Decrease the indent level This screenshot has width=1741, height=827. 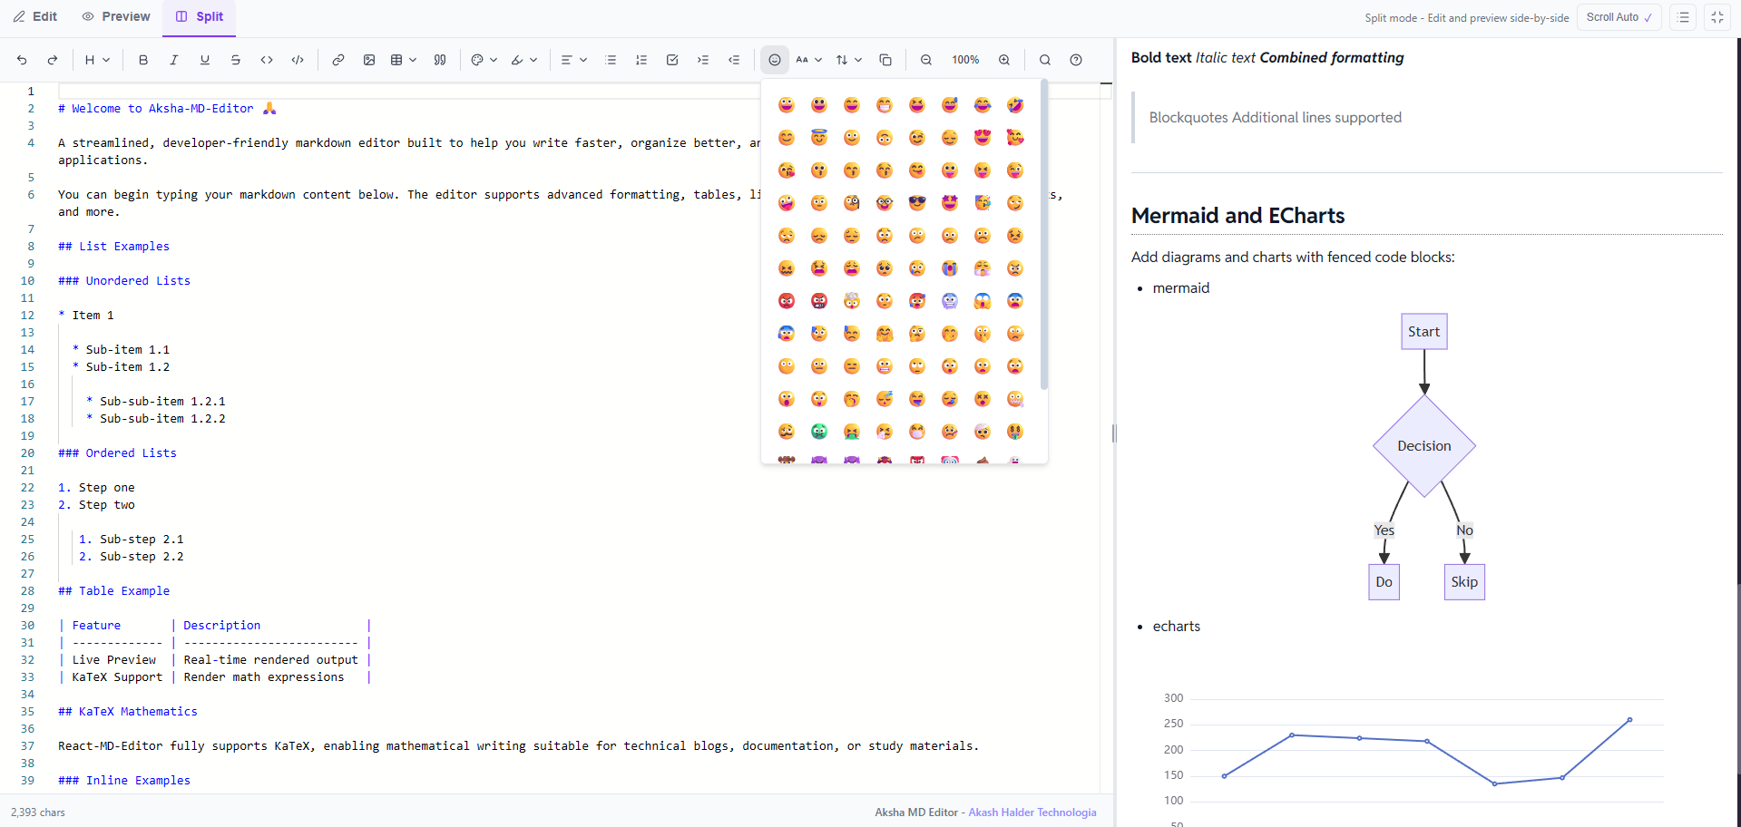pyautogui.click(x=734, y=60)
